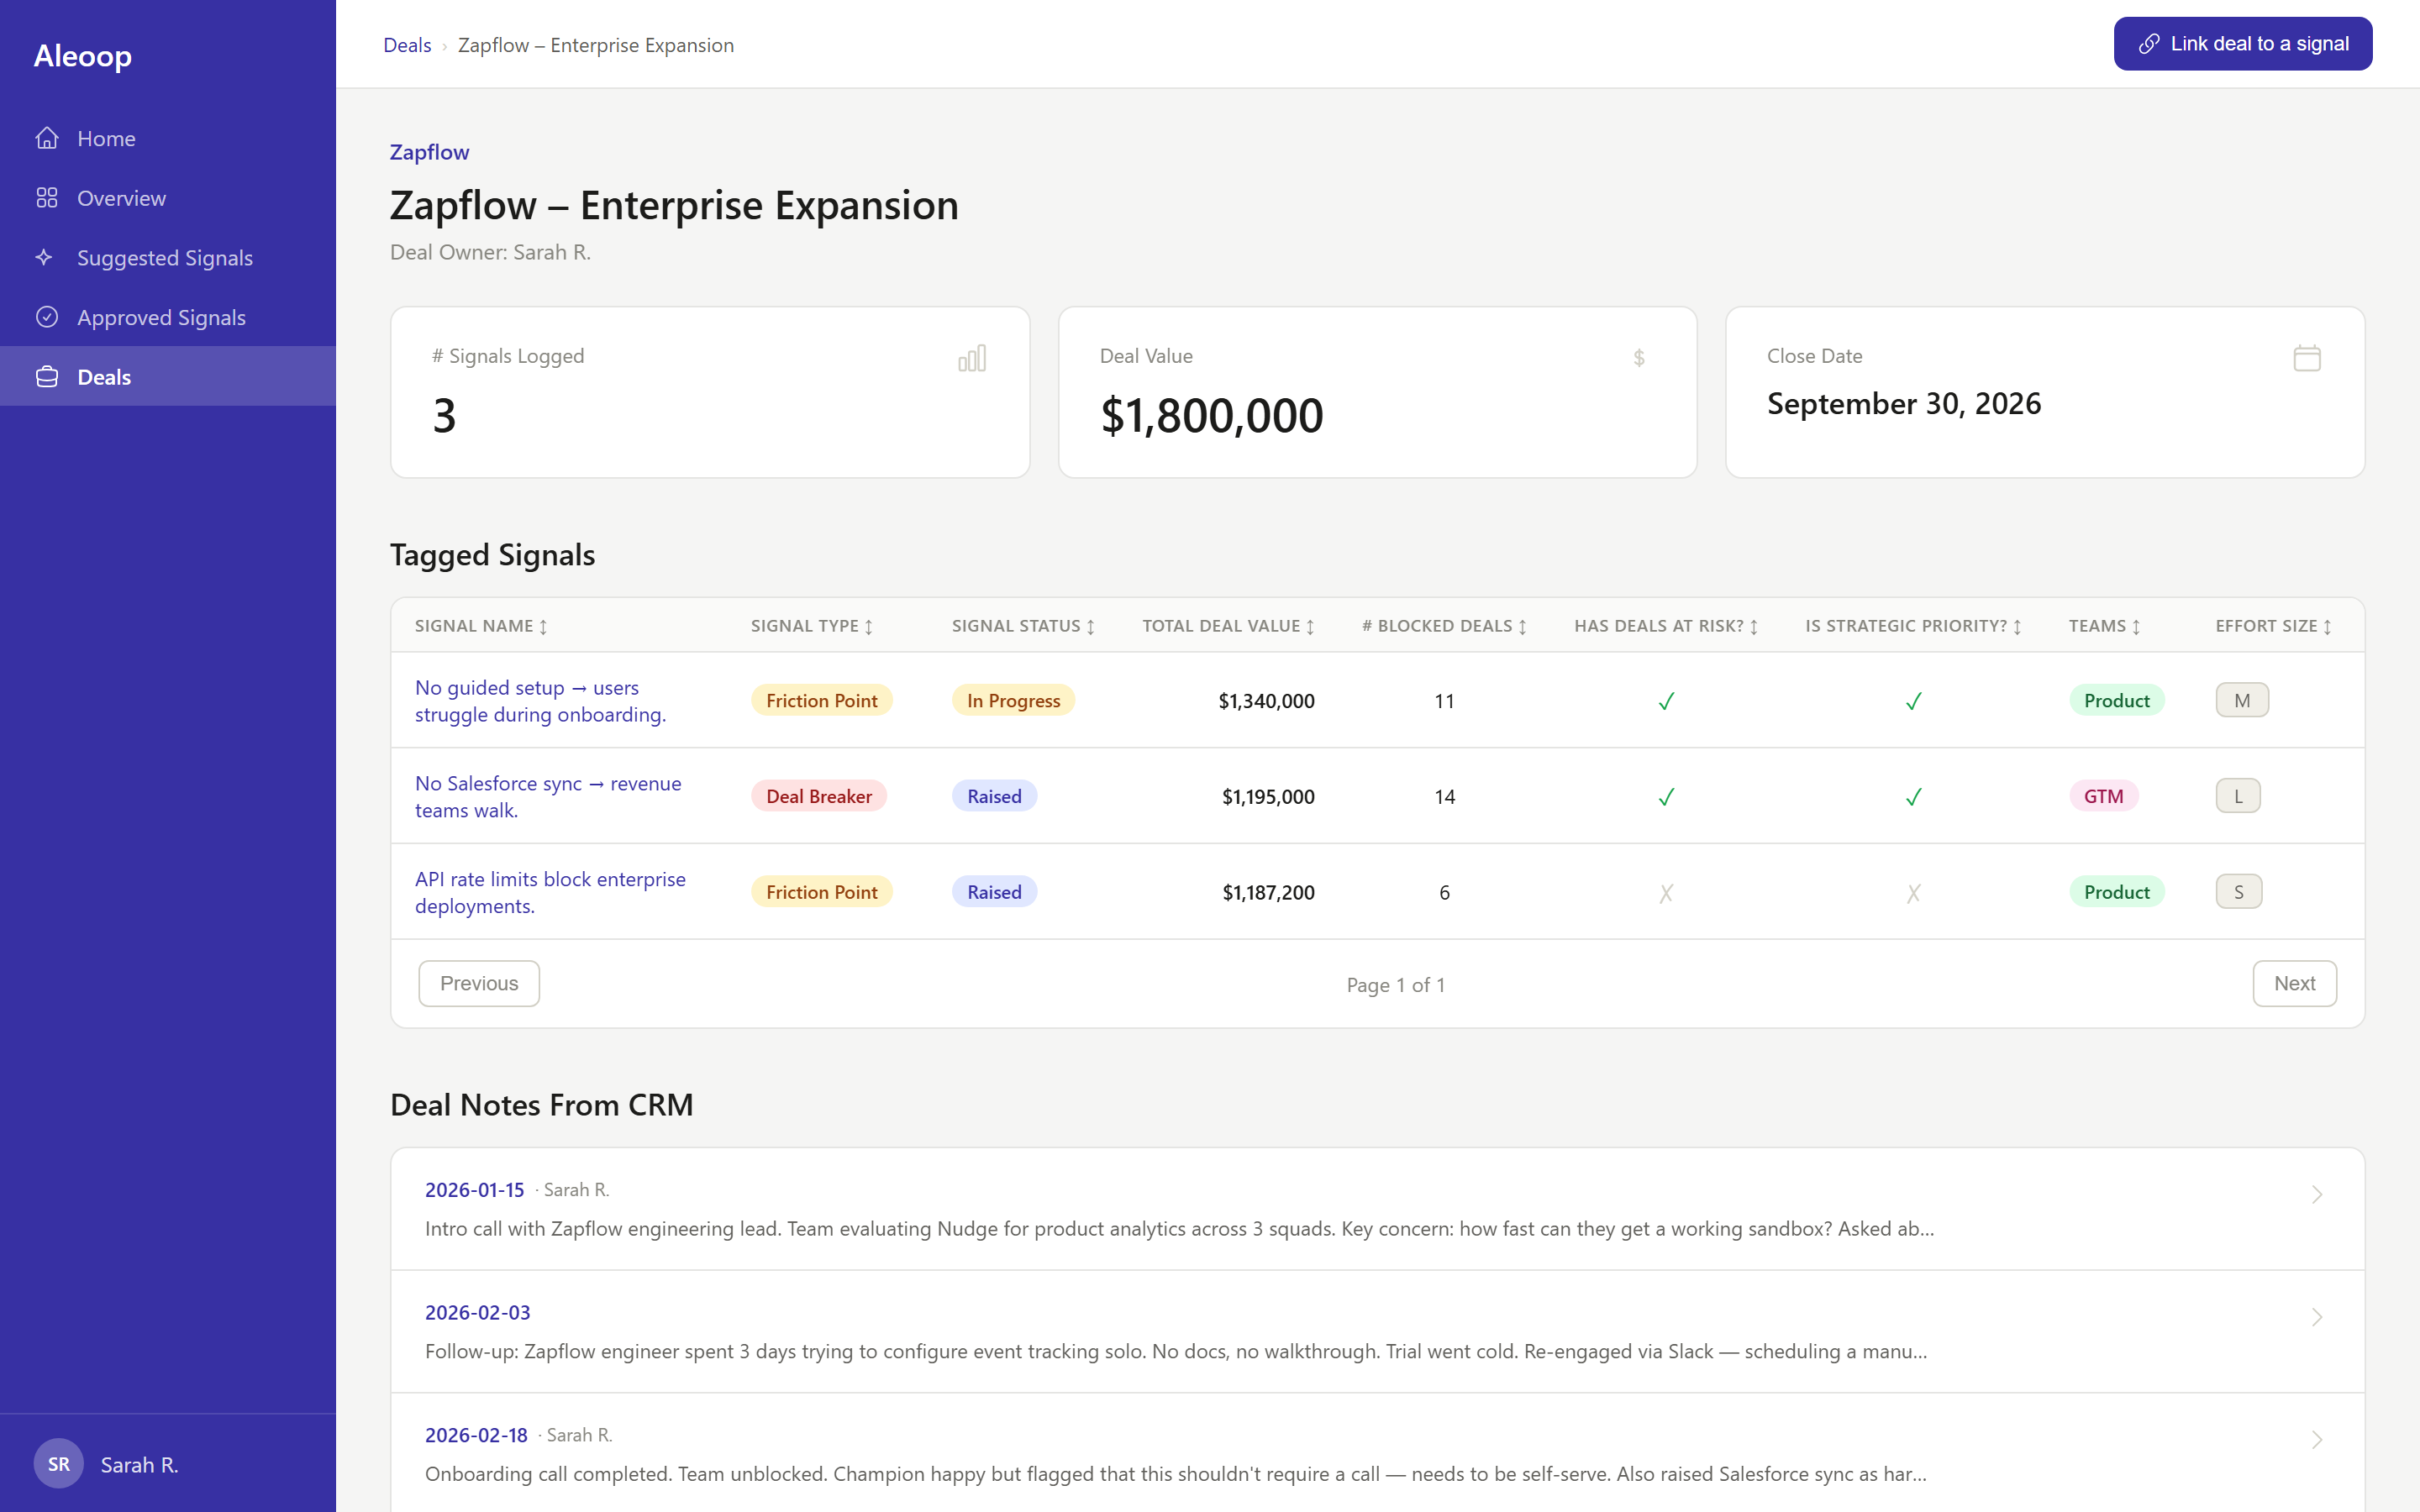Click the Overview grid icon
The width and height of the screenshot is (2420, 1512).
[47, 198]
